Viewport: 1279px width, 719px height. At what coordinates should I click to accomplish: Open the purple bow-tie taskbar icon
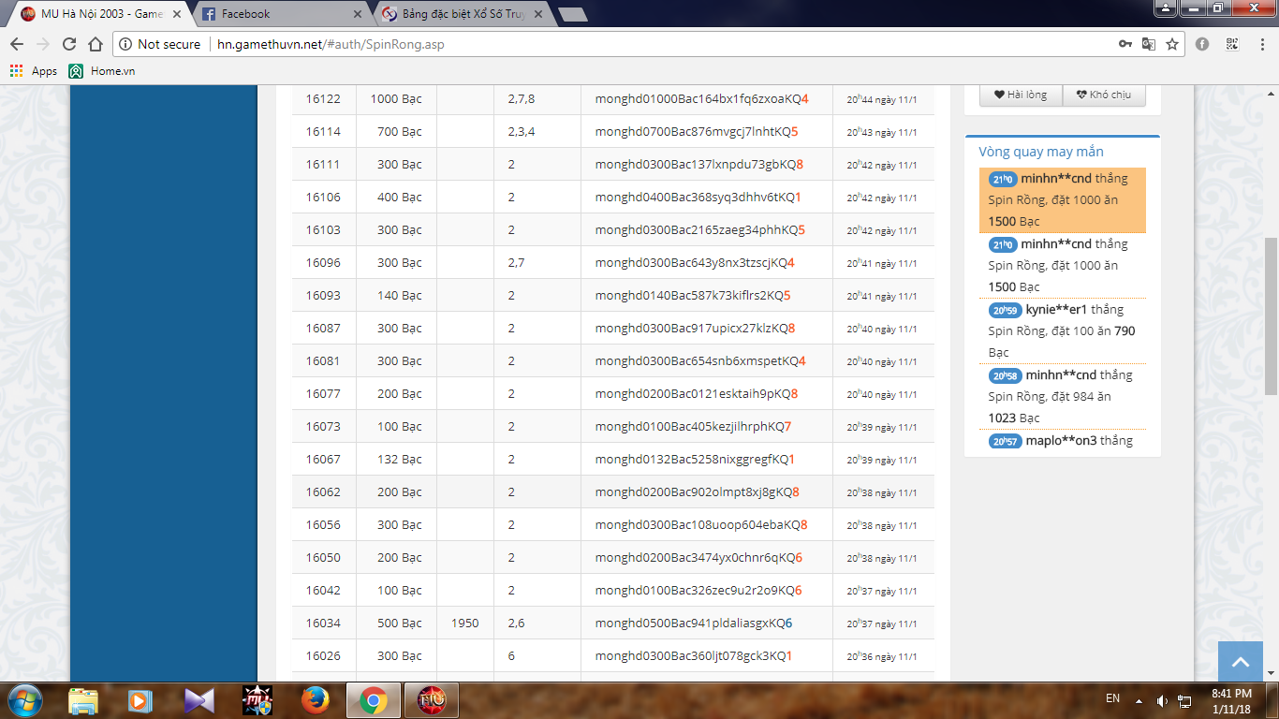[198, 699]
